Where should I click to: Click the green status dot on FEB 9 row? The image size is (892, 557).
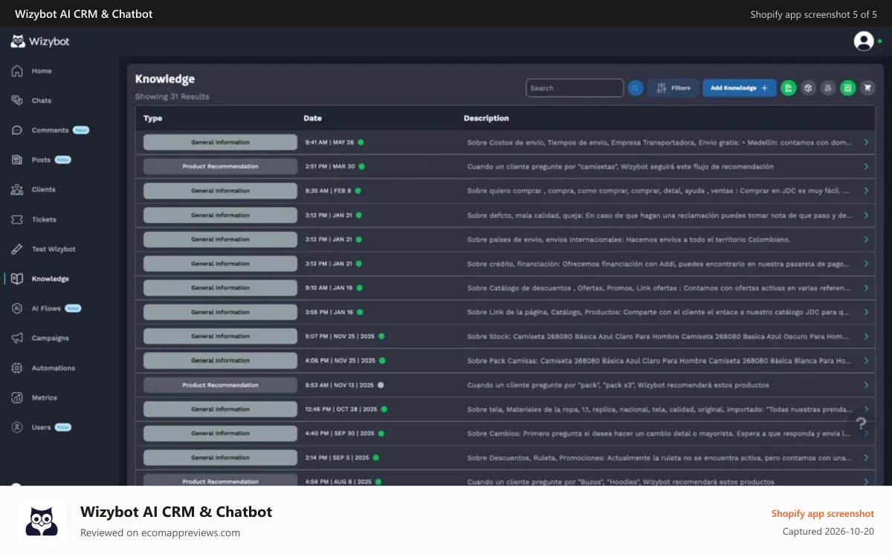(358, 191)
